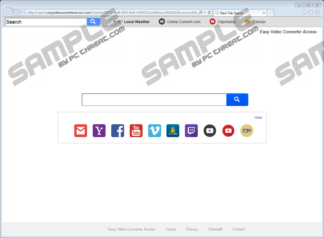Open the Twitch shortcut icon
The width and height of the screenshot is (324, 238).
(191, 131)
